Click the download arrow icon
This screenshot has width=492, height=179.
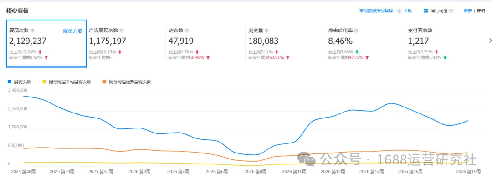coord(399,10)
